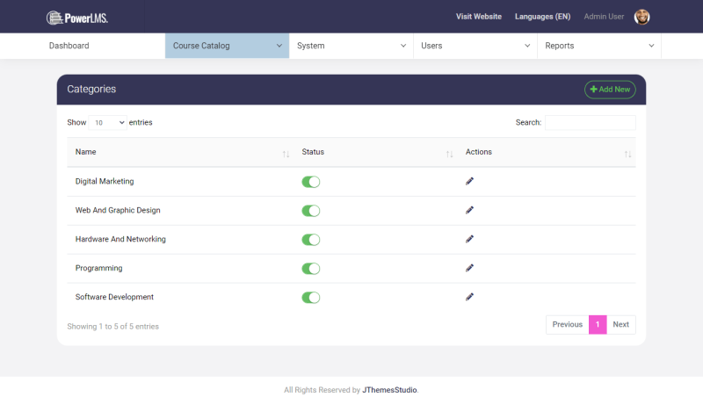Image resolution: width=703 pixels, height=404 pixels.
Task: Expand the Course Catalog menu
Action: (228, 46)
